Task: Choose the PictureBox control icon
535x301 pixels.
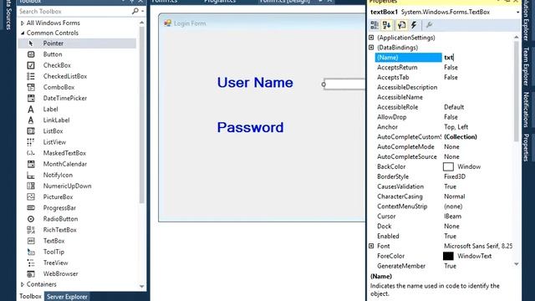Action: [31, 197]
